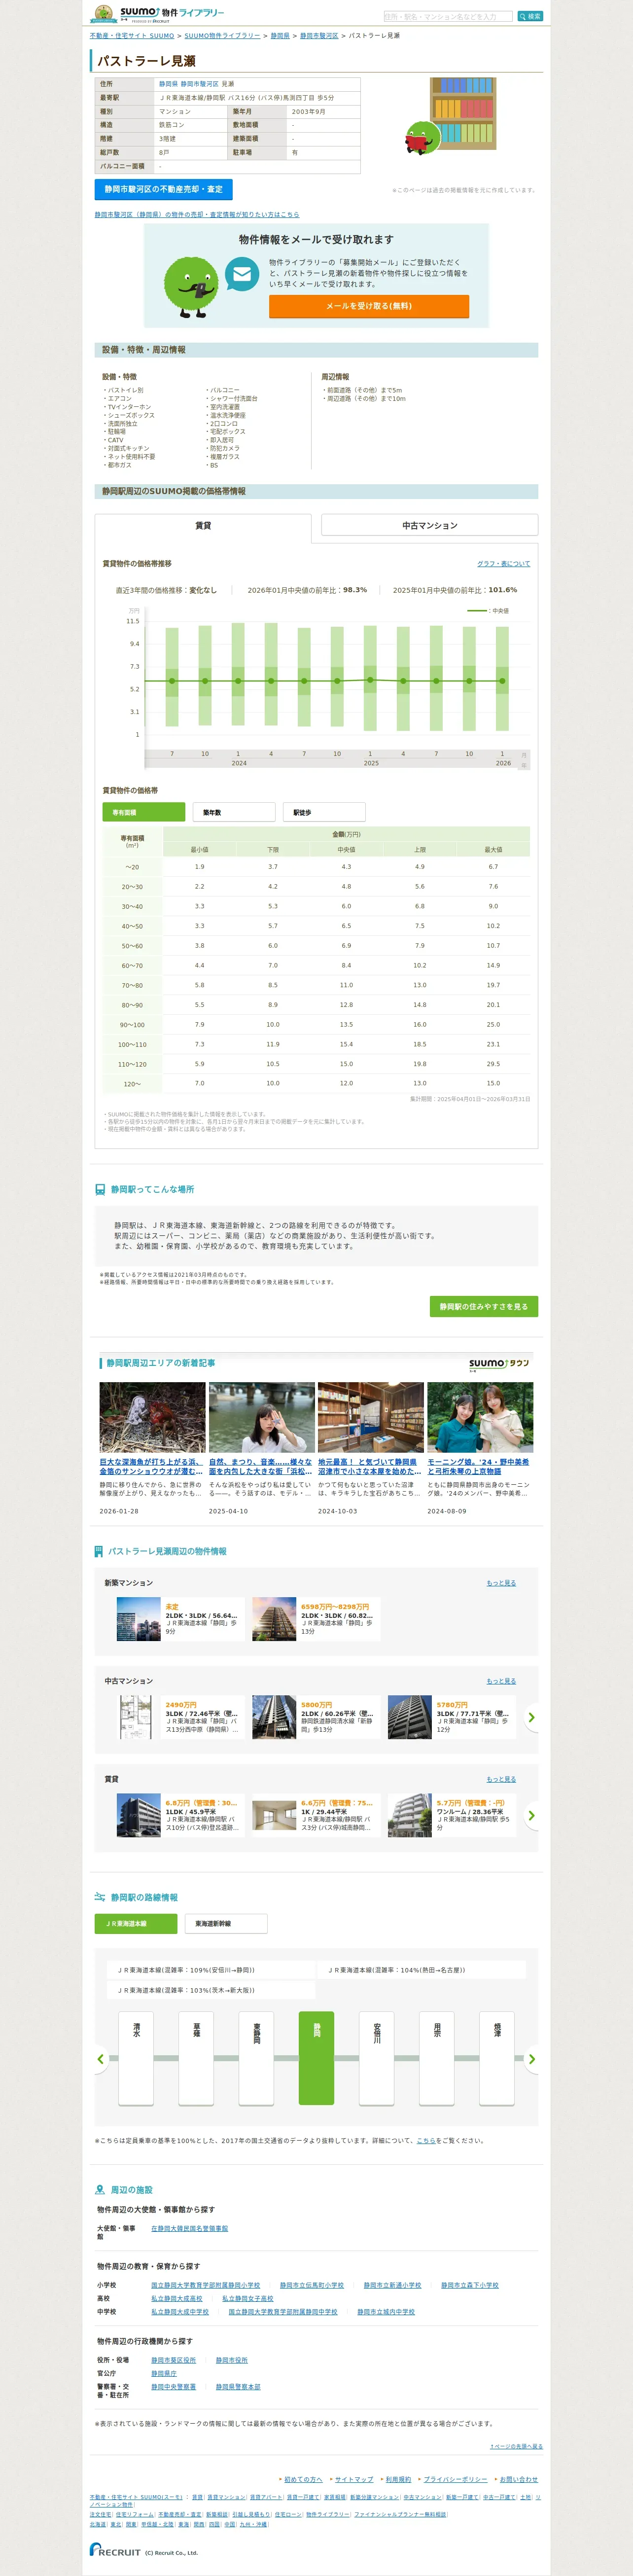The height and width of the screenshot is (2576, 633).
Task: Click もっと見る for 中古マンション
Action: pos(501,1681)
